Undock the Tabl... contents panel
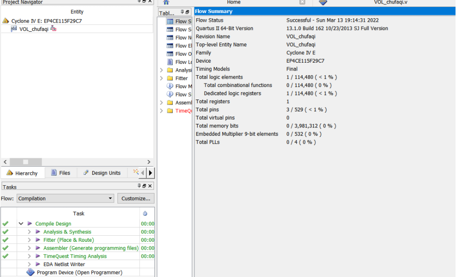Image resolution: width=459 pixels, height=277 pixels. coord(188,12)
